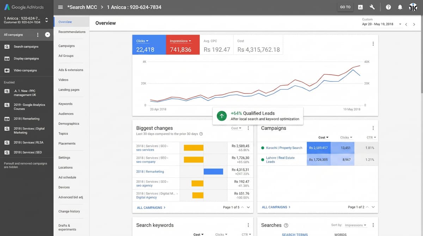
Task: Open the account avatar menu
Action: click(x=413, y=7)
